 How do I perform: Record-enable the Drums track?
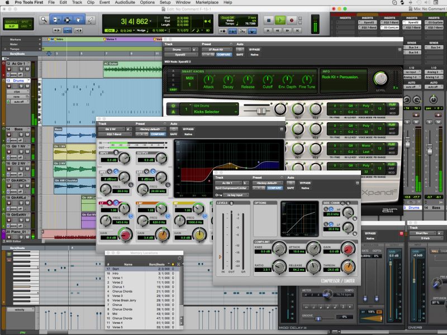pos(9,86)
